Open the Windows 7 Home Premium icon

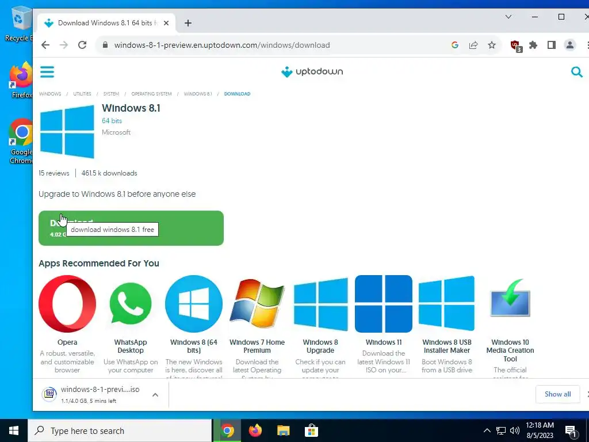[x=257, y=304]
